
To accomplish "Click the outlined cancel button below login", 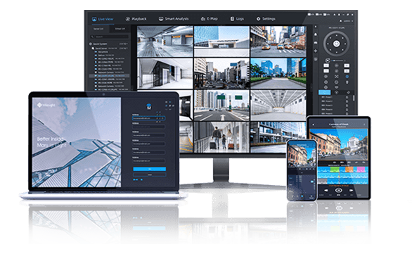I will point(149,174).
